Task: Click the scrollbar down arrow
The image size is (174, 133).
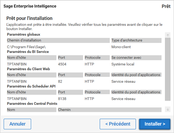Action: (168, 109)
